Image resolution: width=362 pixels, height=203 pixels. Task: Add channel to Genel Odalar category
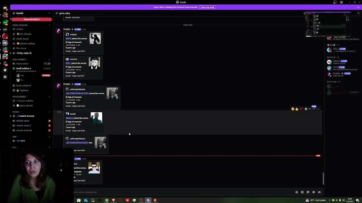[49, 25]
